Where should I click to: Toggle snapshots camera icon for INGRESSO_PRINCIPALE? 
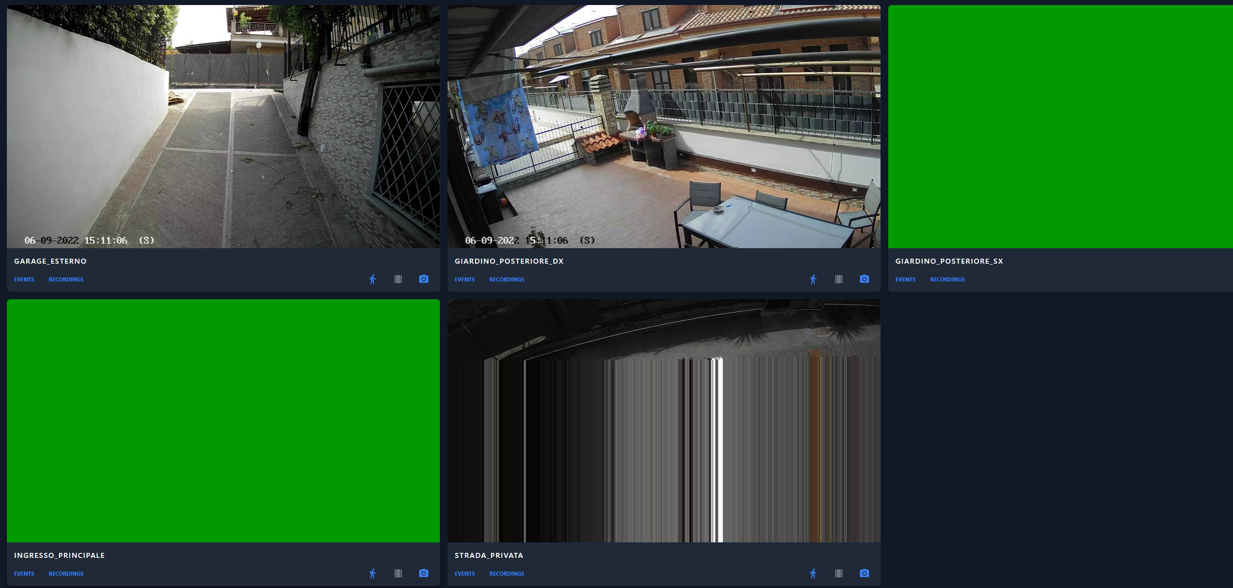coord(424,573)
